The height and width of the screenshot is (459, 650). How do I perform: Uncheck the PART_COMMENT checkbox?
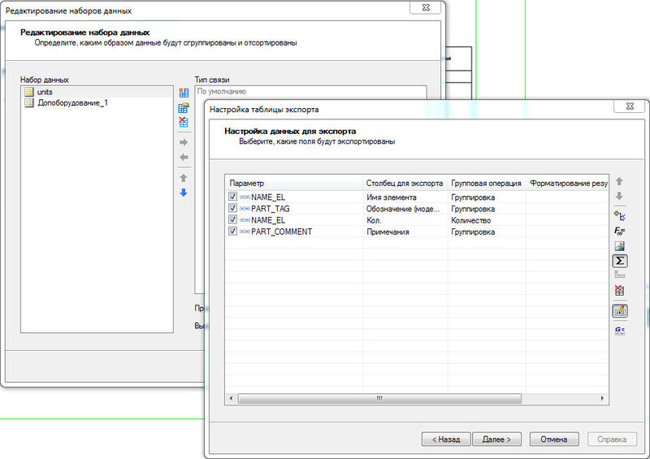point(232,232)
